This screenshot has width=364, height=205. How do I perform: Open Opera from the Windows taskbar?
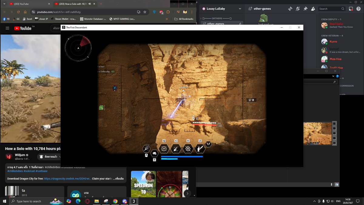pyautogui.click(x=87, y=201)
